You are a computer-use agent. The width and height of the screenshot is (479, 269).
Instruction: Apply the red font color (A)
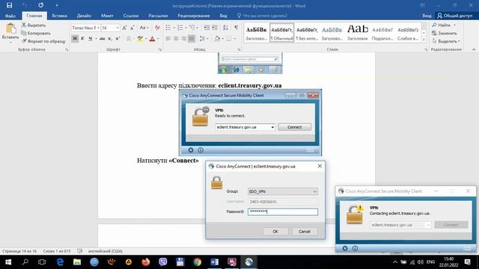point(153,39)
